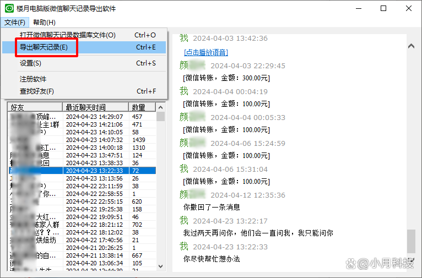Image resolution: width=422 pixels, height=278 pixels.
Task: Select row dated 2024-04-21 20:26:25
Action: tap(82, 248)
